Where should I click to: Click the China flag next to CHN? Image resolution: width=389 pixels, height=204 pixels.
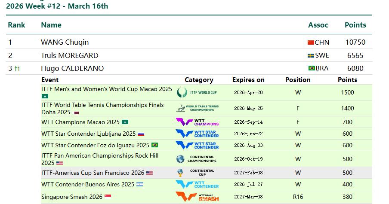point(311,43)
